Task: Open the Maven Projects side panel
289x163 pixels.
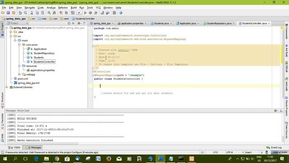Action: 286,106
